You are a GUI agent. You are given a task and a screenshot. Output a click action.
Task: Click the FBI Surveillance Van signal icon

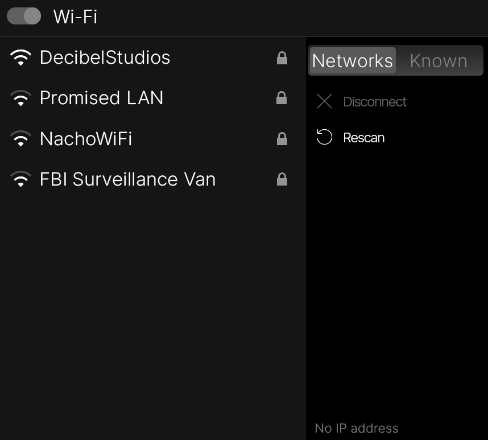click(x=21, y=180)
